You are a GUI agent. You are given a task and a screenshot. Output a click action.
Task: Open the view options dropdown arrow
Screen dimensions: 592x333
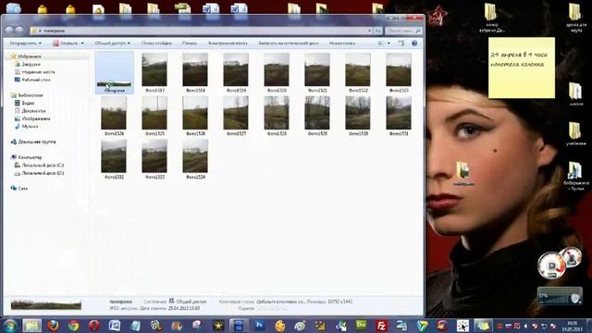tap(388, 43)
